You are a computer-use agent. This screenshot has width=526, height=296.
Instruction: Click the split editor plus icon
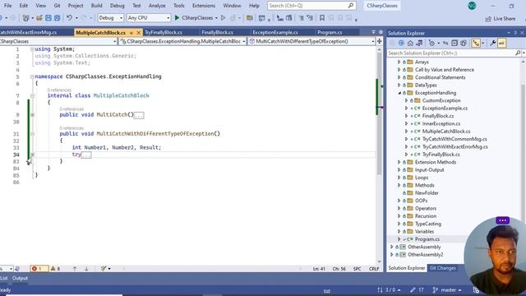[x=379, y=41]
